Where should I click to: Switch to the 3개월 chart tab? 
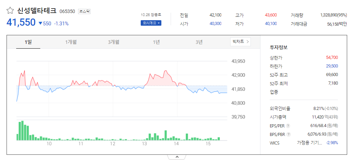point(114,42)
